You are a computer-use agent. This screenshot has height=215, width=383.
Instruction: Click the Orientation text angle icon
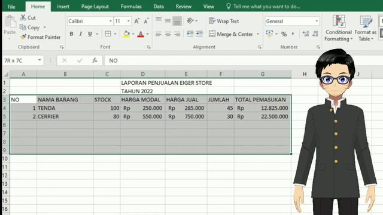coord(190,21)
